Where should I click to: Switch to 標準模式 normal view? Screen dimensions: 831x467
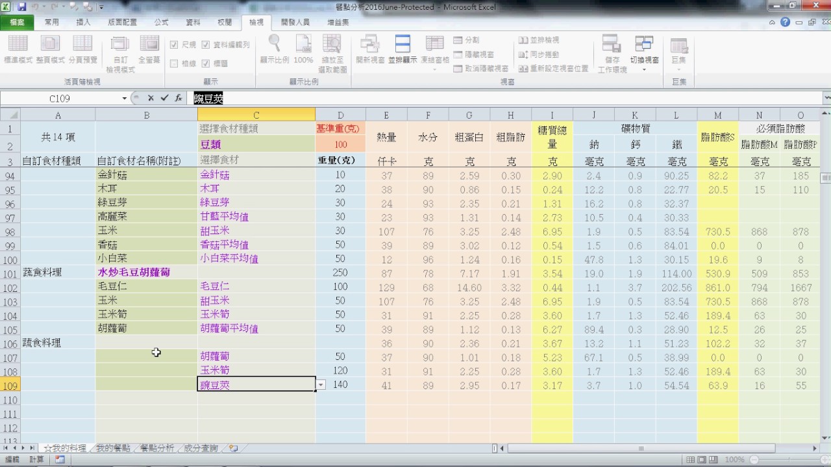click(x=18, y=49)
